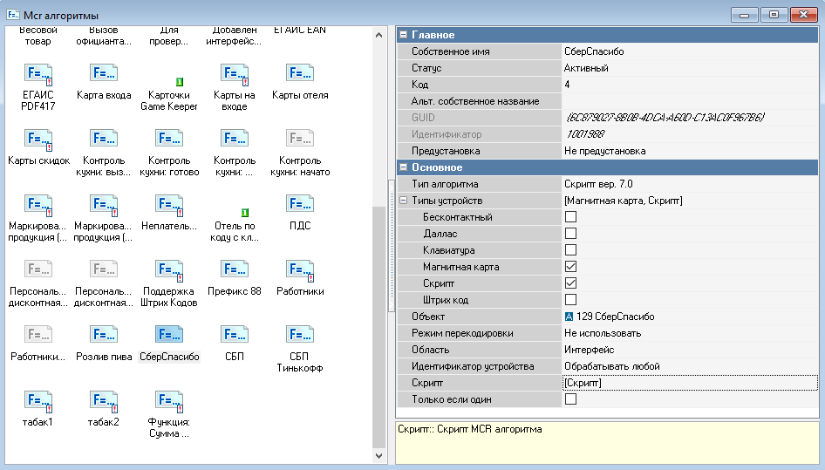Uncheck the Магнитная карта checkbox
The width and height of the screenshot is (825, 470).
point(570,267)
